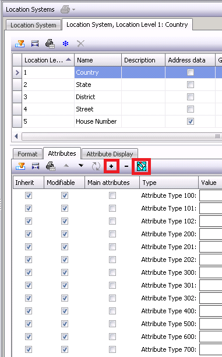Screen dimensions: 222x357
Task: Click the filter icon in upper toolbar
Action: 20,44
